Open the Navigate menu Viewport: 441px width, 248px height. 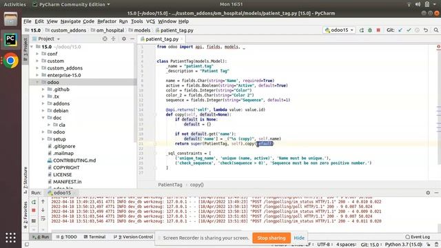70,21
